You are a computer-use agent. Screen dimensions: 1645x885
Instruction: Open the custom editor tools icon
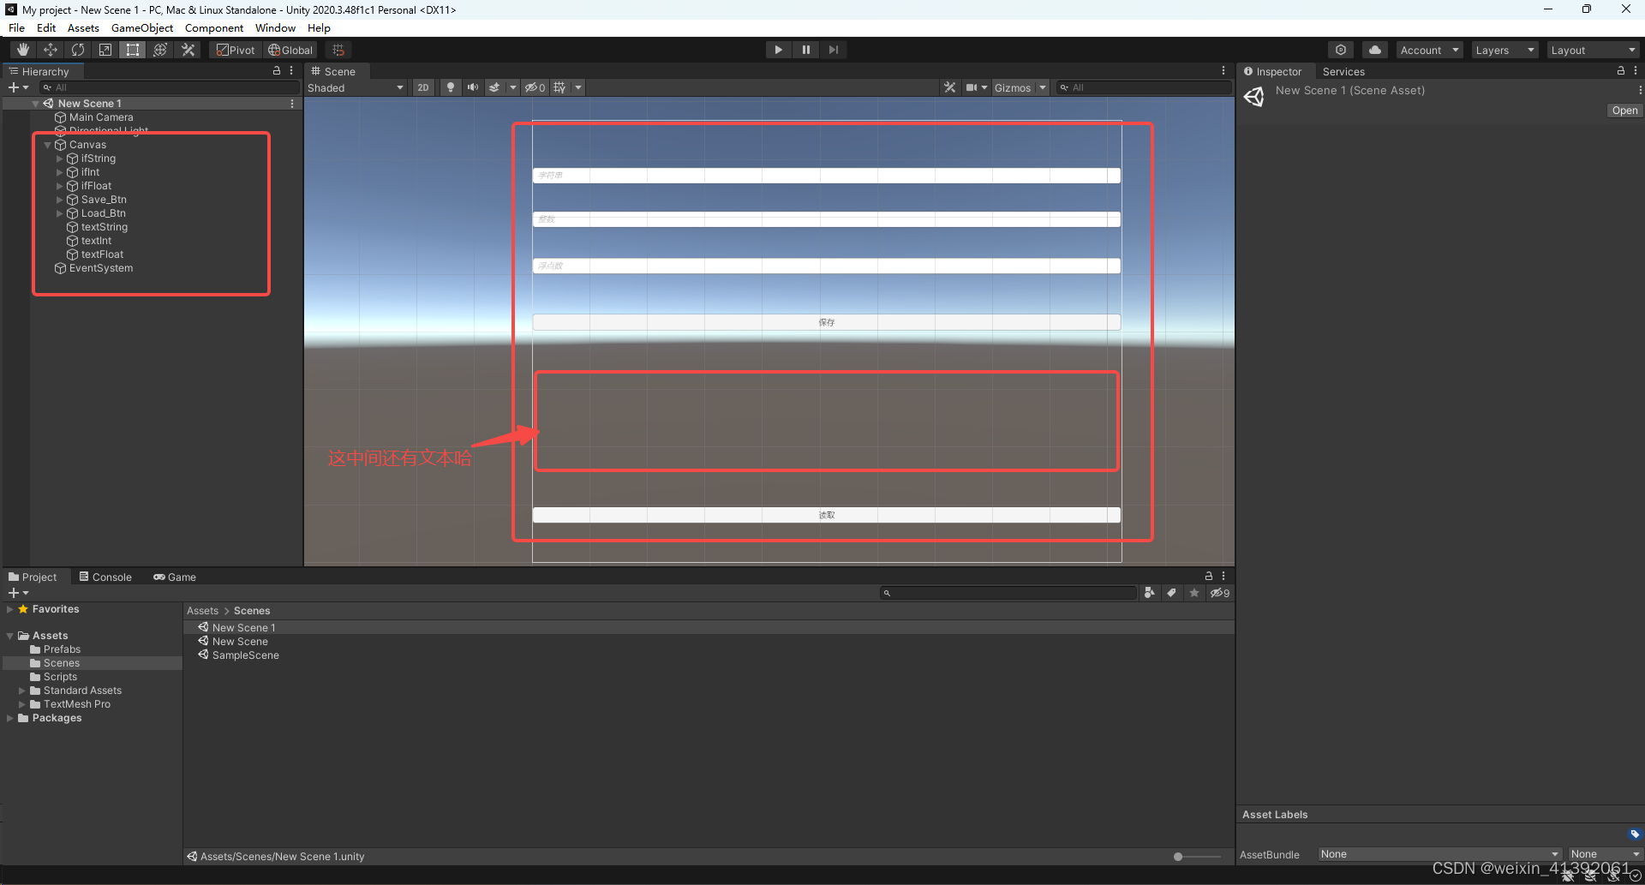tap(188, 49)
